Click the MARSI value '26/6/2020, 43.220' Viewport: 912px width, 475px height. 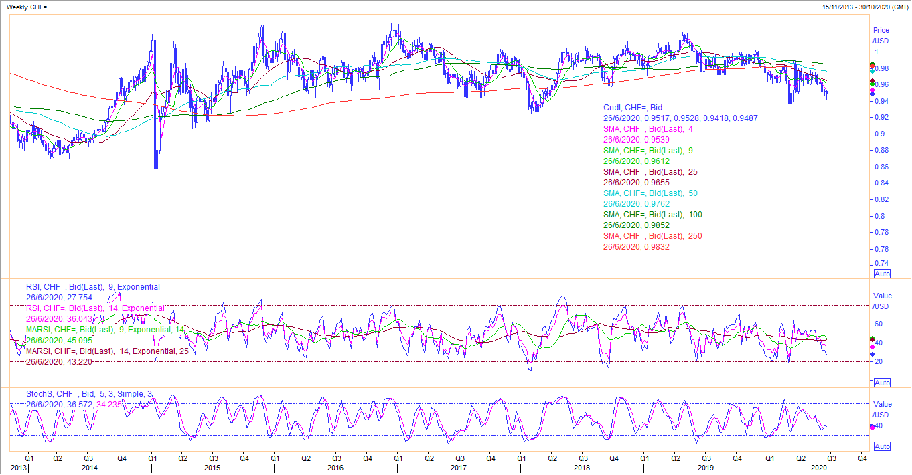tap(59, 361)
